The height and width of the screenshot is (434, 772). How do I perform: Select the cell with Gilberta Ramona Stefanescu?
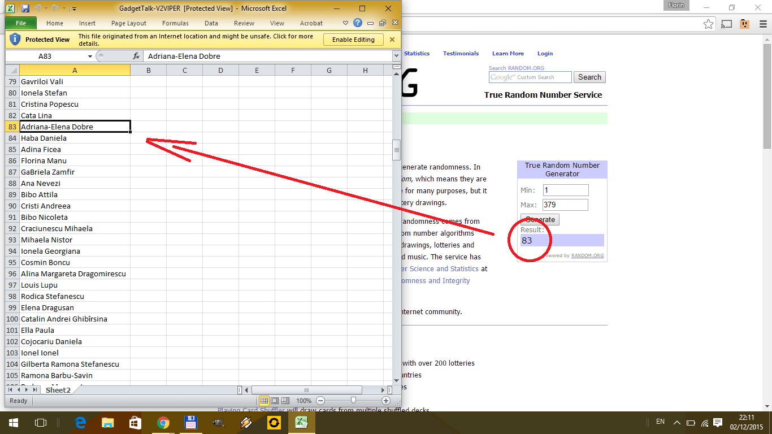tap(75, 364)
